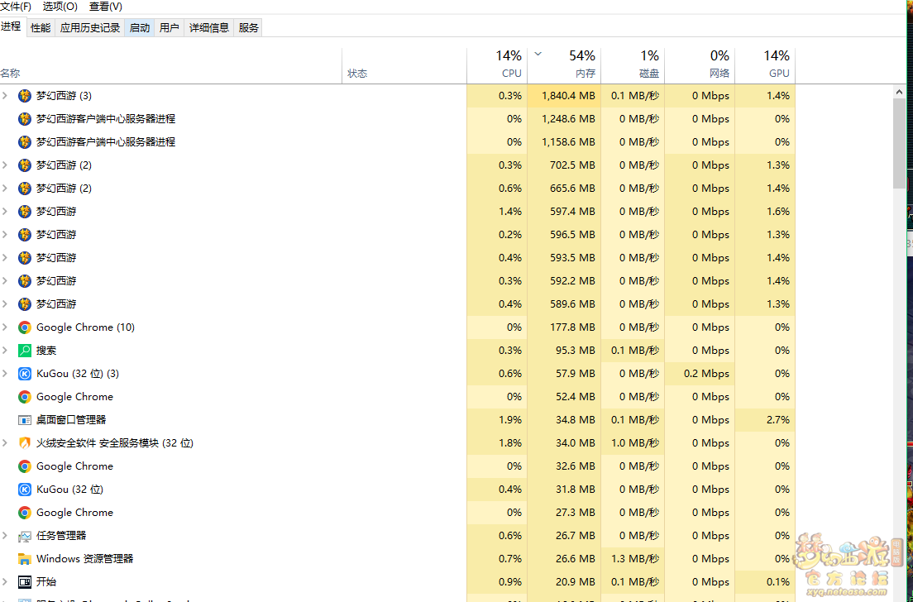Click icon of 梦幻西游客户端中心服务器进程 using 1,248.6 MB
913x602 pixels.
(x=25, y=119)
